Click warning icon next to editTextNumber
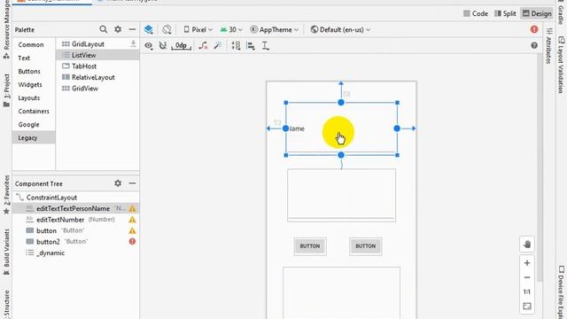567x319 pixels. point(132,220)
